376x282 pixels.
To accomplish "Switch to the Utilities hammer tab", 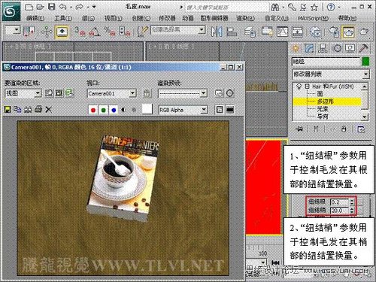I will point(364,47).
